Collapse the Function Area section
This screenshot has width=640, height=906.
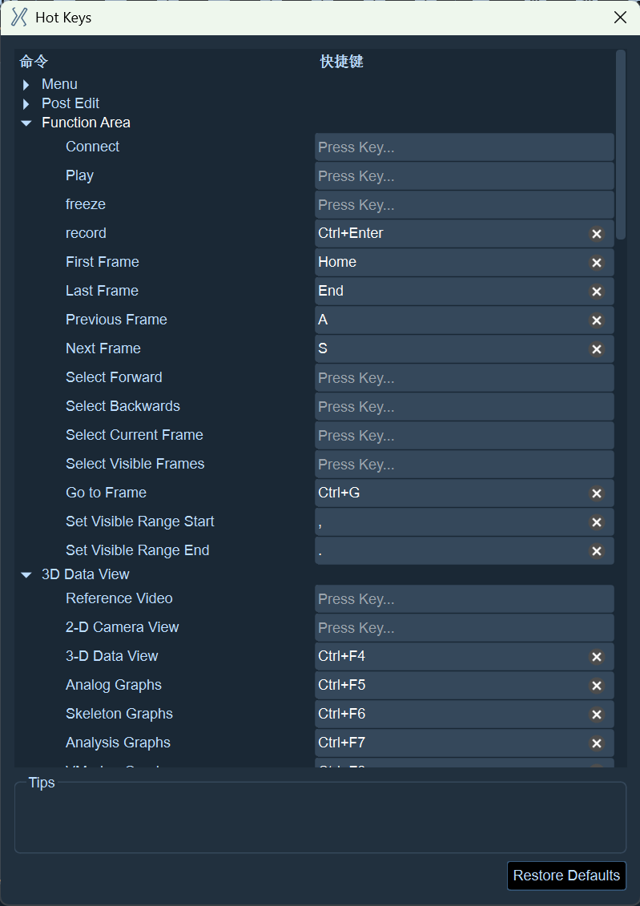pos(26,123)
